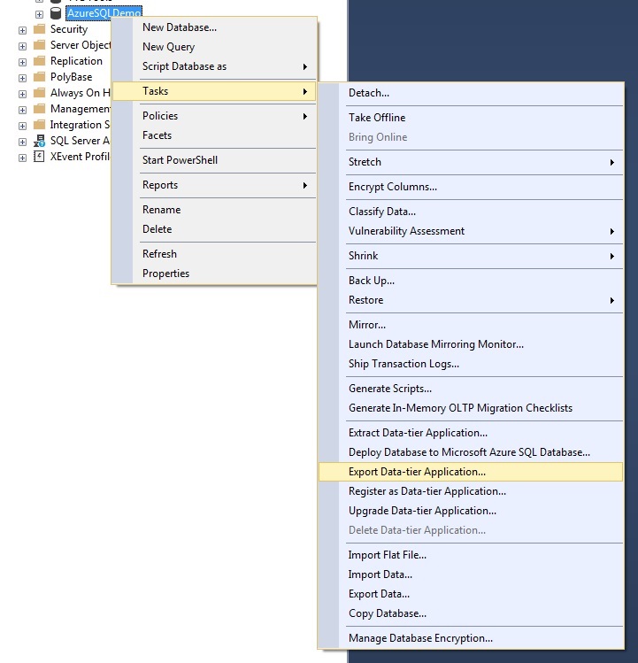
Task: Select the Replication tree label
Action: tap(76, 61)
